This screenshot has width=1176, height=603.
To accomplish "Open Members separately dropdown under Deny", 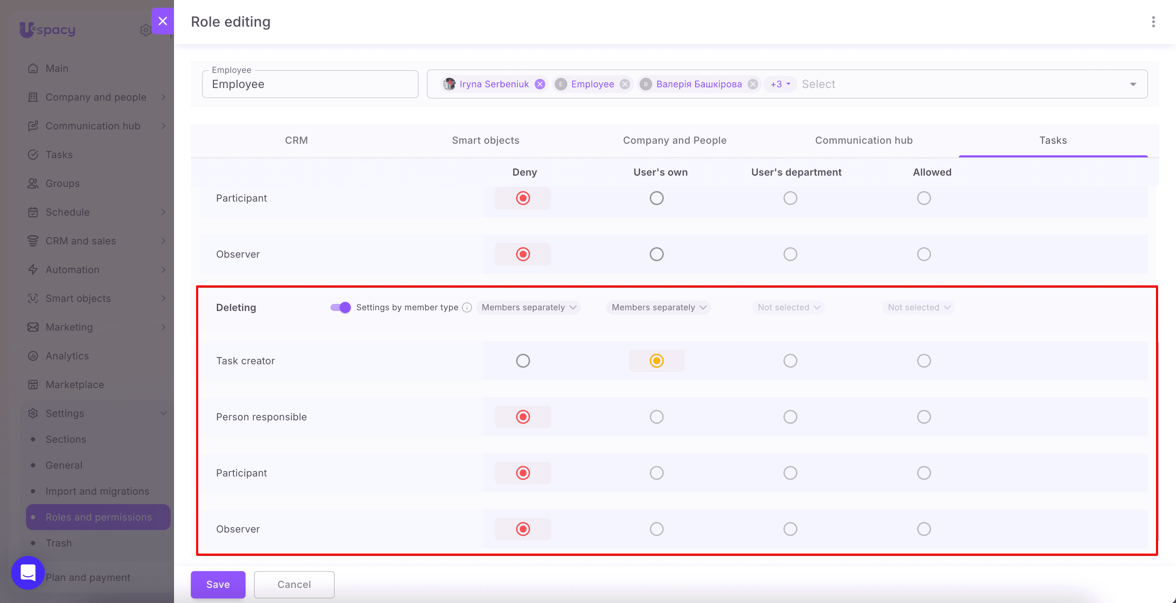I will (528, 307).
